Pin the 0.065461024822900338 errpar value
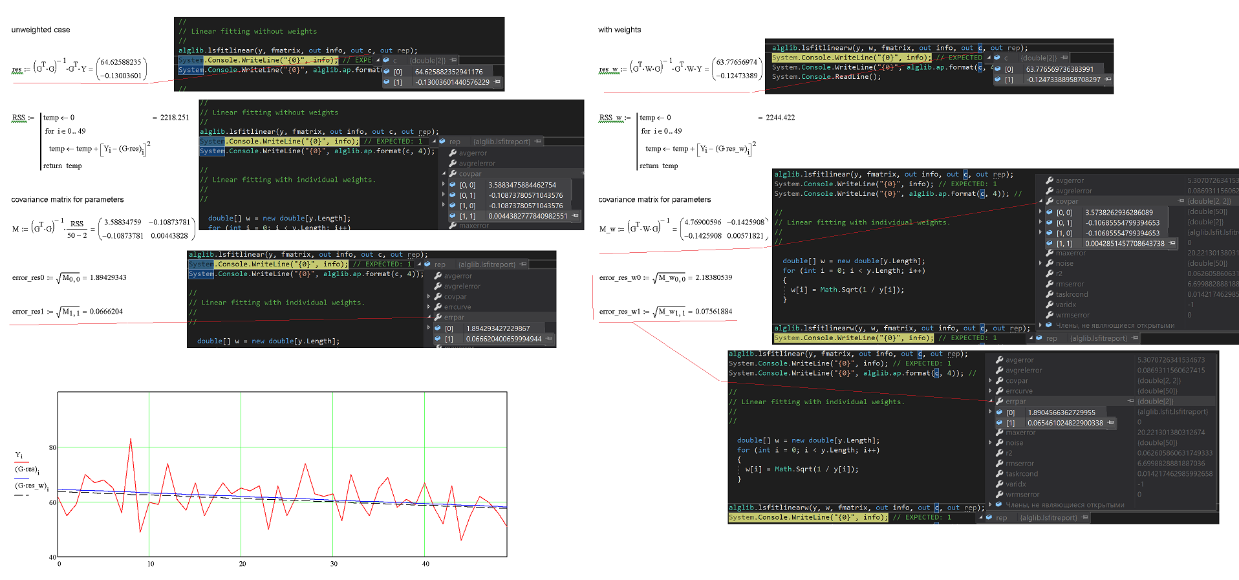1239x580 pixels. pos(1110,423)
